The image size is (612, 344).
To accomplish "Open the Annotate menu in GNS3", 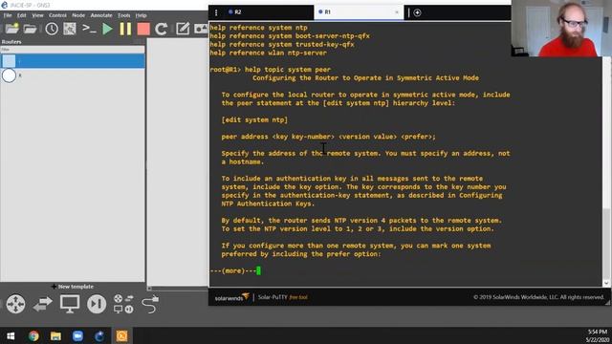I will pyautogui.click(x=101, y=15).
